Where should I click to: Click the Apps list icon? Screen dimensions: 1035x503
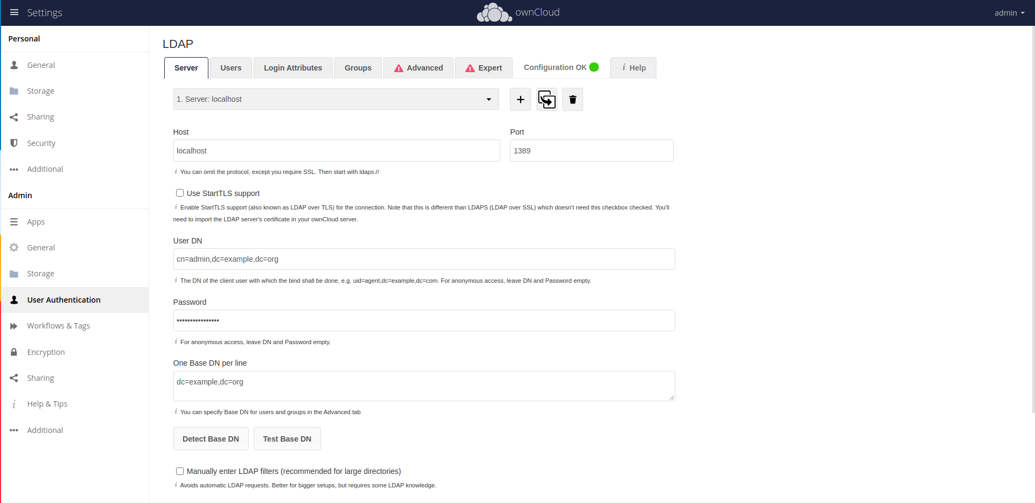[14, 221]
